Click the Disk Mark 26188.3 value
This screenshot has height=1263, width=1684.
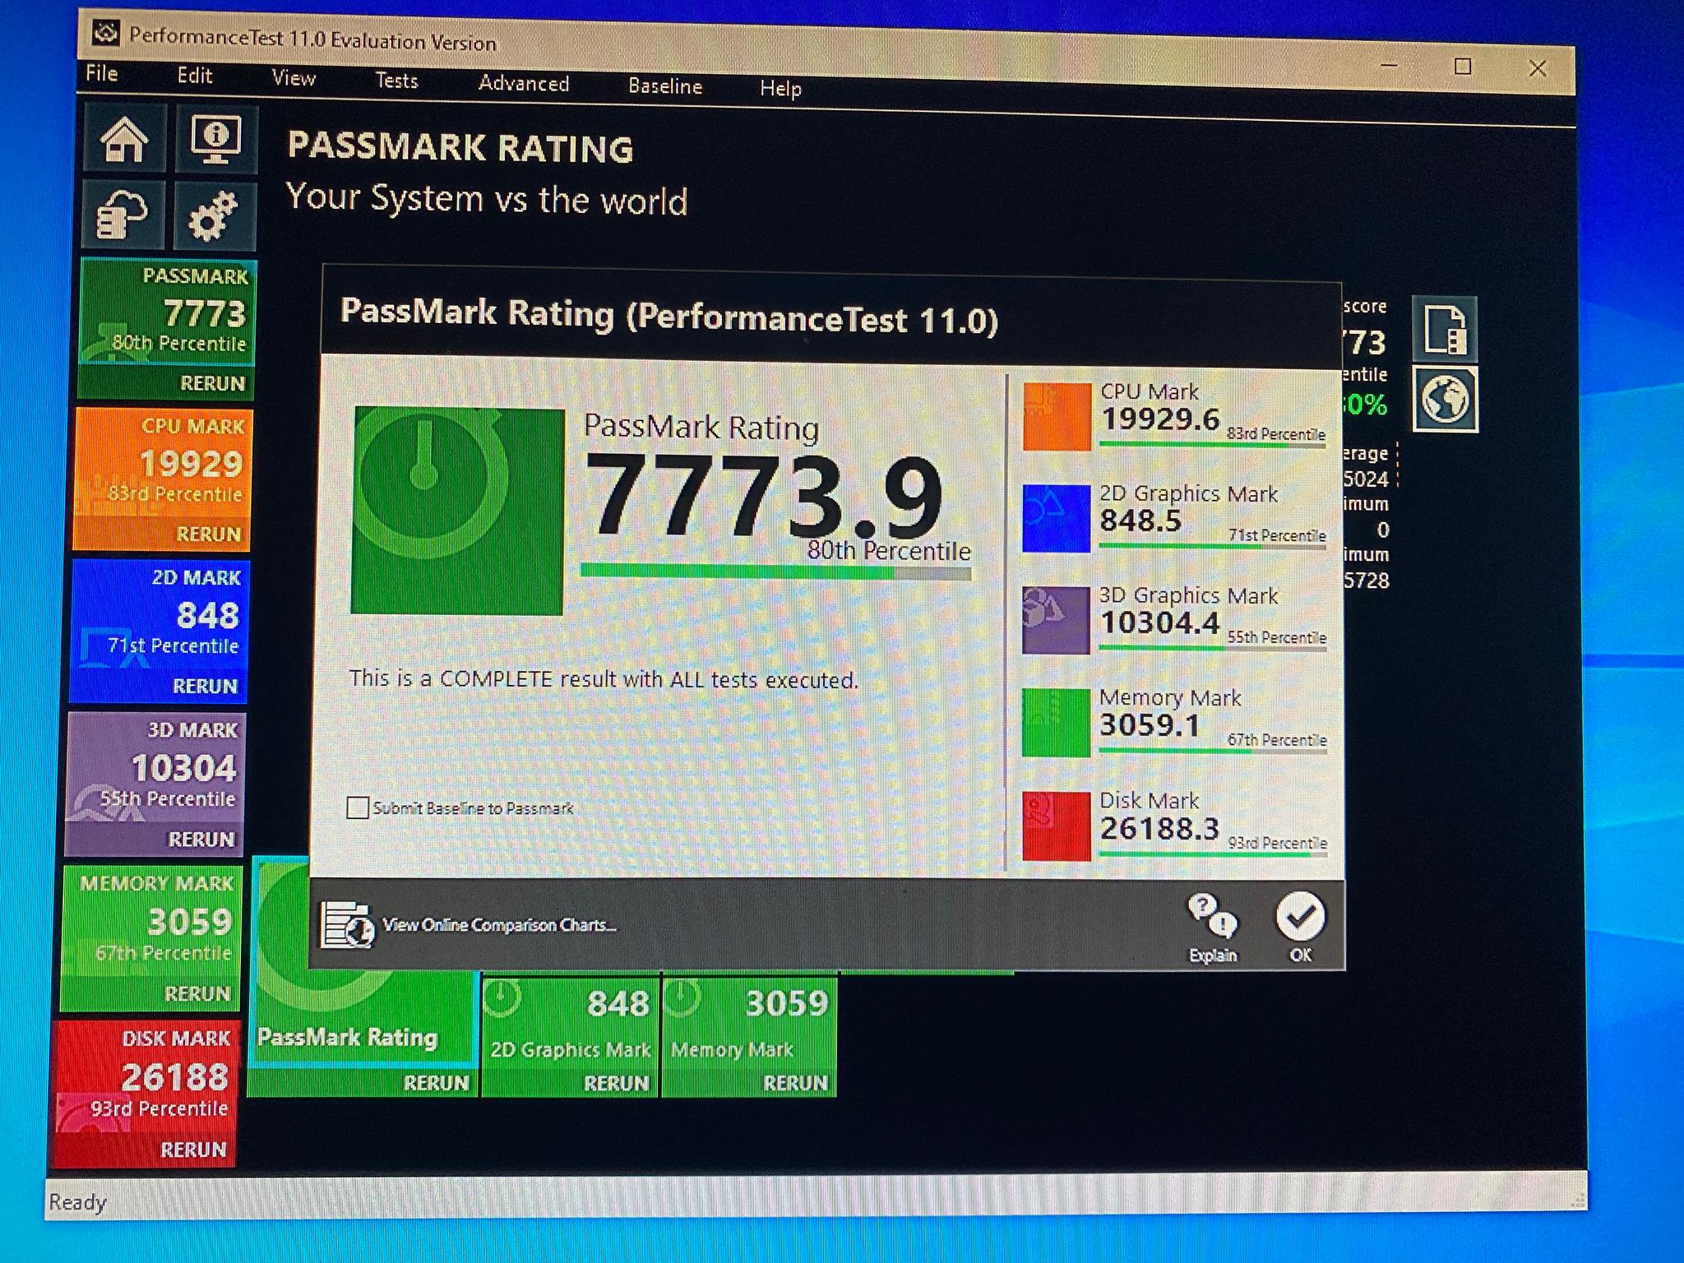coord(1160,828)
